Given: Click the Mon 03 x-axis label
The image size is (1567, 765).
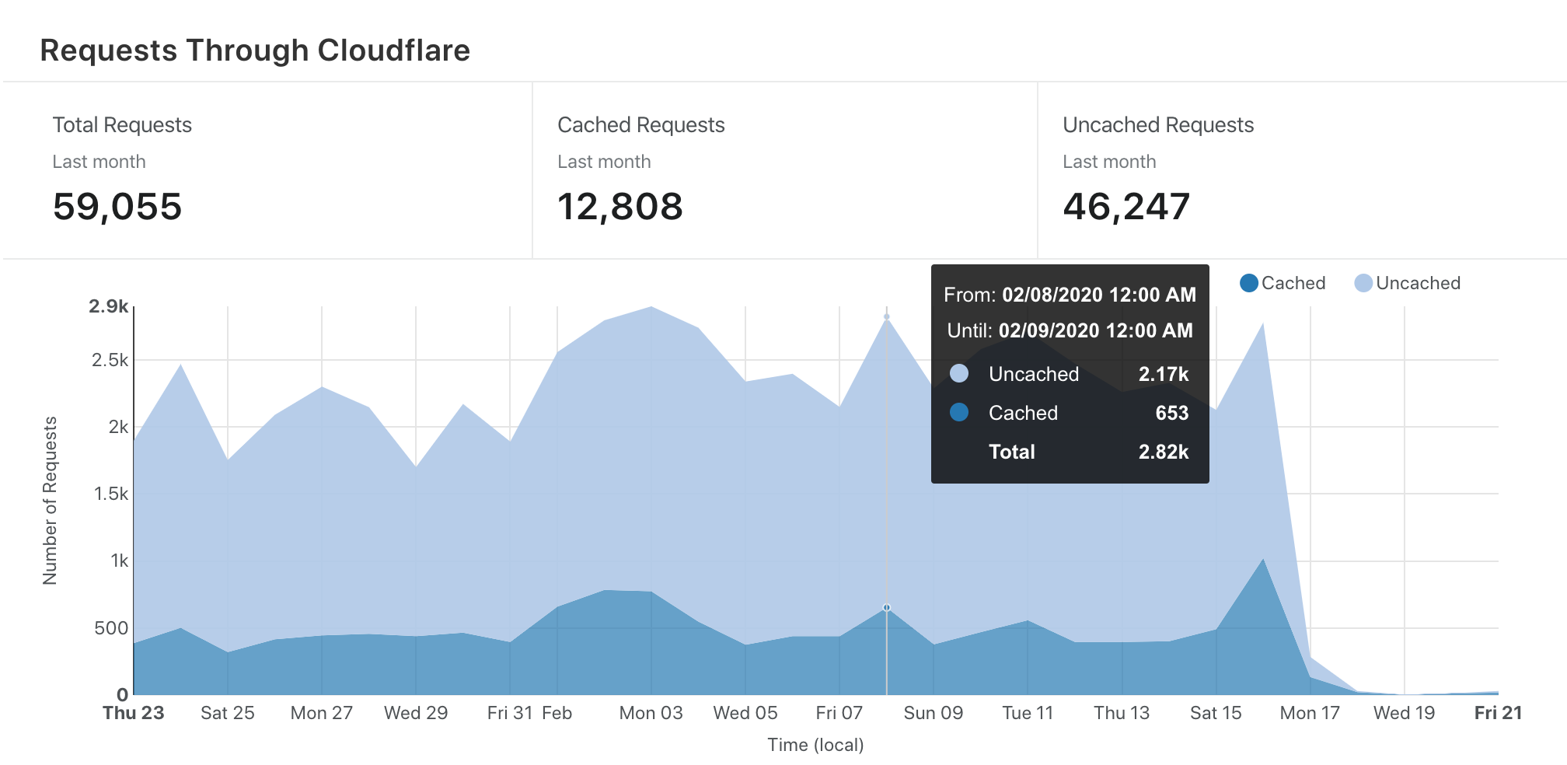Looking at the screenshot, I should 651,713.
